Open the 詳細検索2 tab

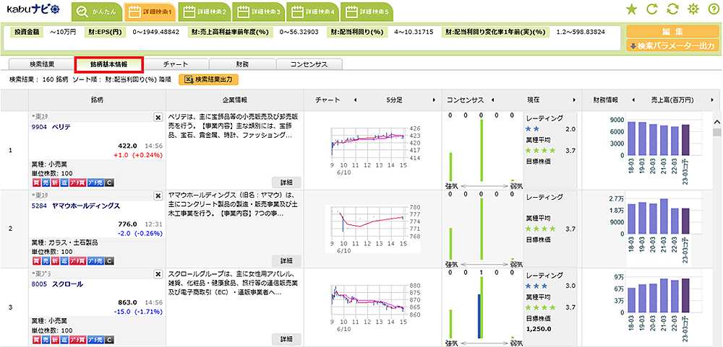point(205,12)
